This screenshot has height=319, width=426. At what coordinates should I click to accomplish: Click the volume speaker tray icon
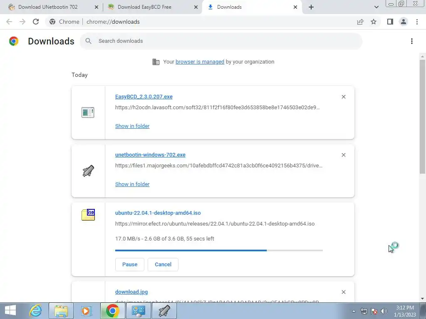click(x=384, y=311)
